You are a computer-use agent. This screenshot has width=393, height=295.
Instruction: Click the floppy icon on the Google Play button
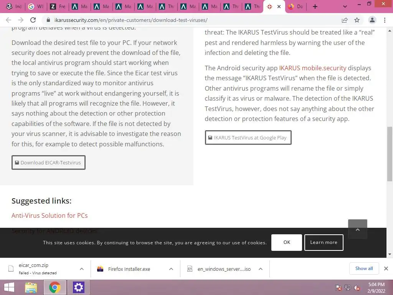(x=210, y=138)
